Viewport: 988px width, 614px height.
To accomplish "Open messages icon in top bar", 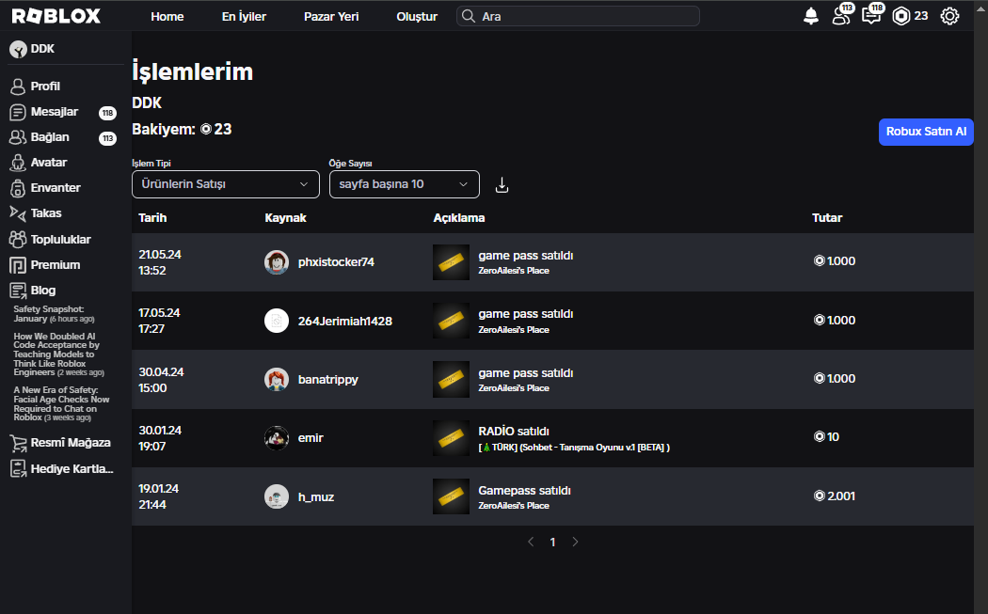I will click(x=871, y=16).
